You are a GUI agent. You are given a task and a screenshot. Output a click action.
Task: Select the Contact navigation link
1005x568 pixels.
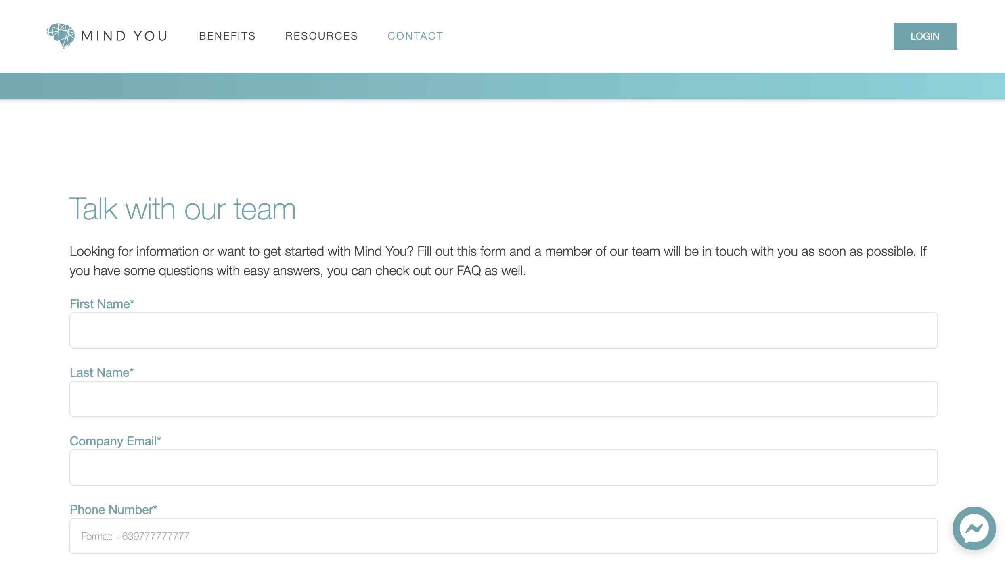(x=415, y=36)
